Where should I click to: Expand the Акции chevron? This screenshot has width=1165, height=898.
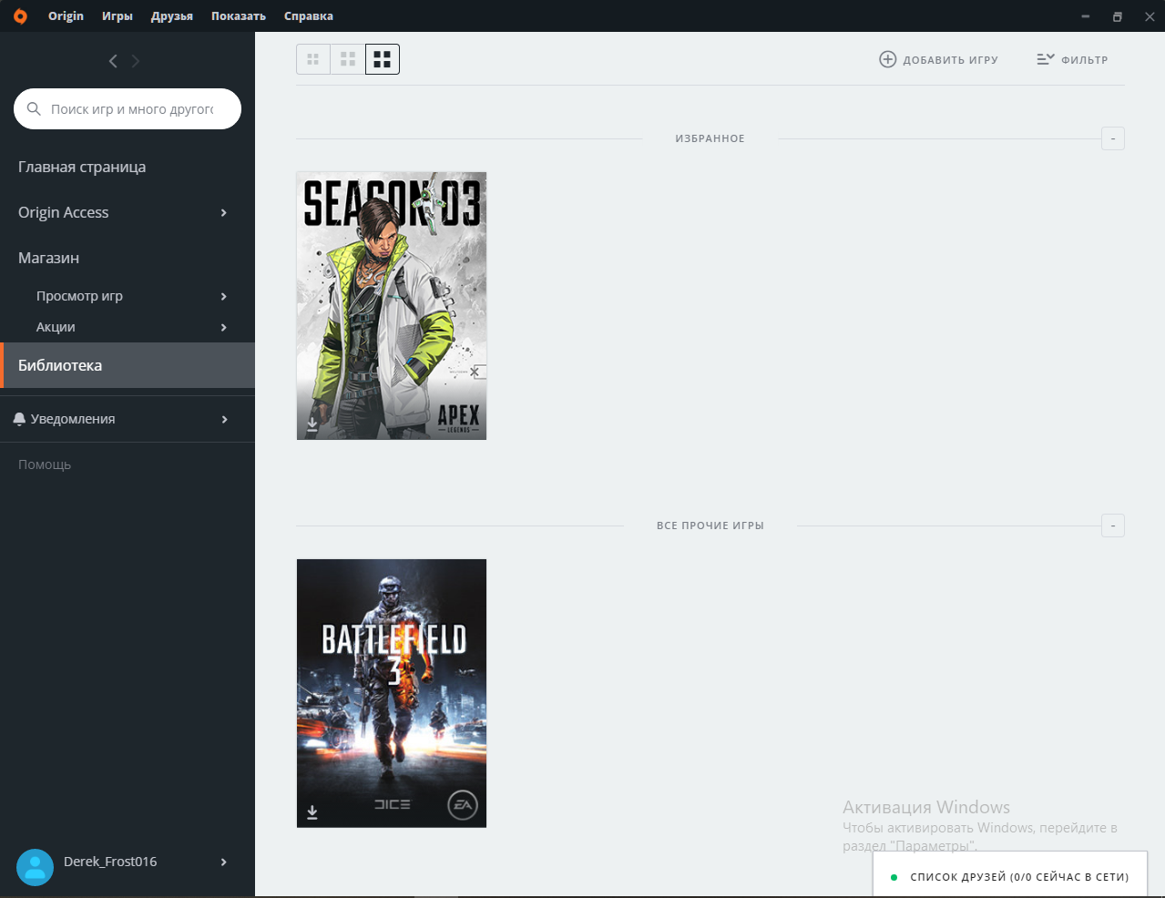[224, 327]
